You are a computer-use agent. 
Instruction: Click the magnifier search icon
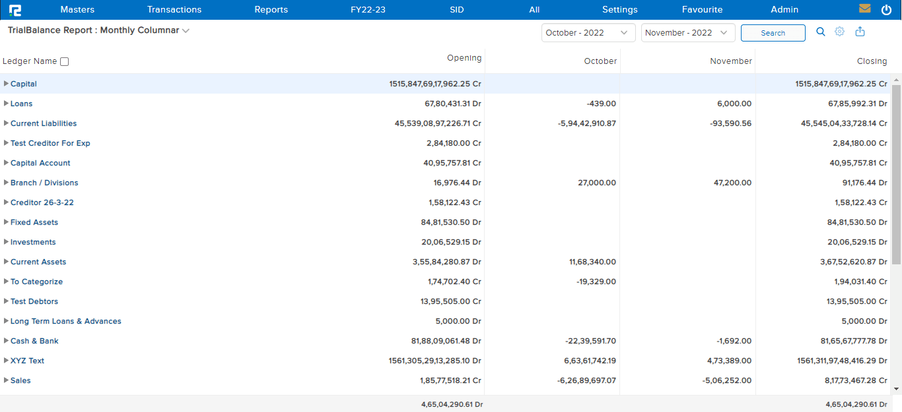pos(821,32)
